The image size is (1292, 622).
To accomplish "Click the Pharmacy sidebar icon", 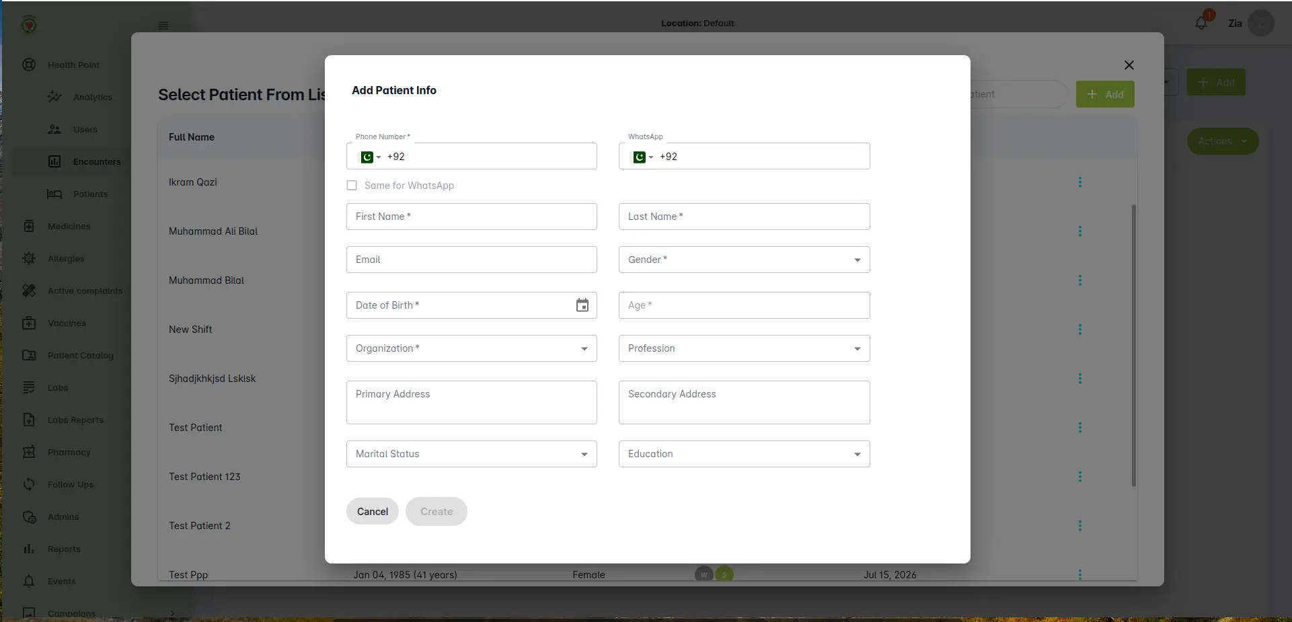I will click(x=29, y=453).
